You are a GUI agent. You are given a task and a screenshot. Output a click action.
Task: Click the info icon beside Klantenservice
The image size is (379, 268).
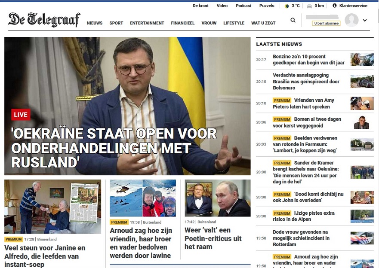click(335, 6)
